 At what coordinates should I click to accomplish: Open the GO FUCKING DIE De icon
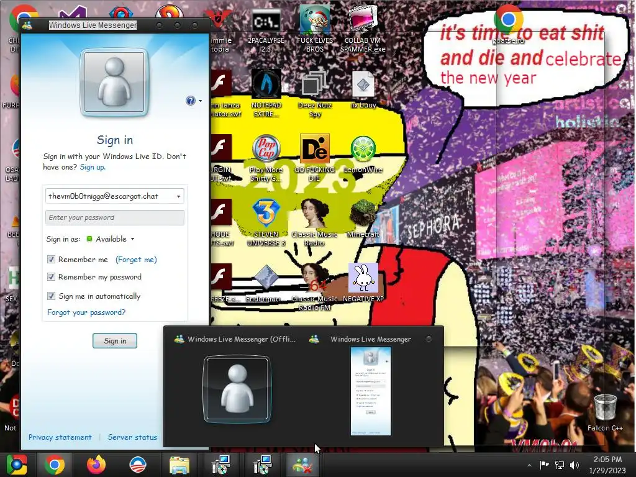[315, 158]
